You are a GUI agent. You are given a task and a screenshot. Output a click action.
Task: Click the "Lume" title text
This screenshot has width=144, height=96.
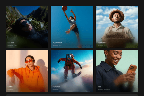coord(10,87)
